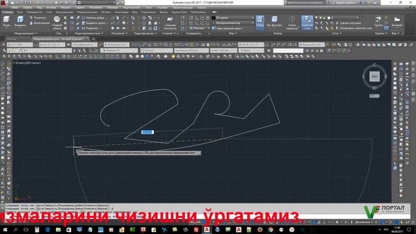Switch to the Визуализация ribbon tab
416x234 pixels.
[65, 12]
